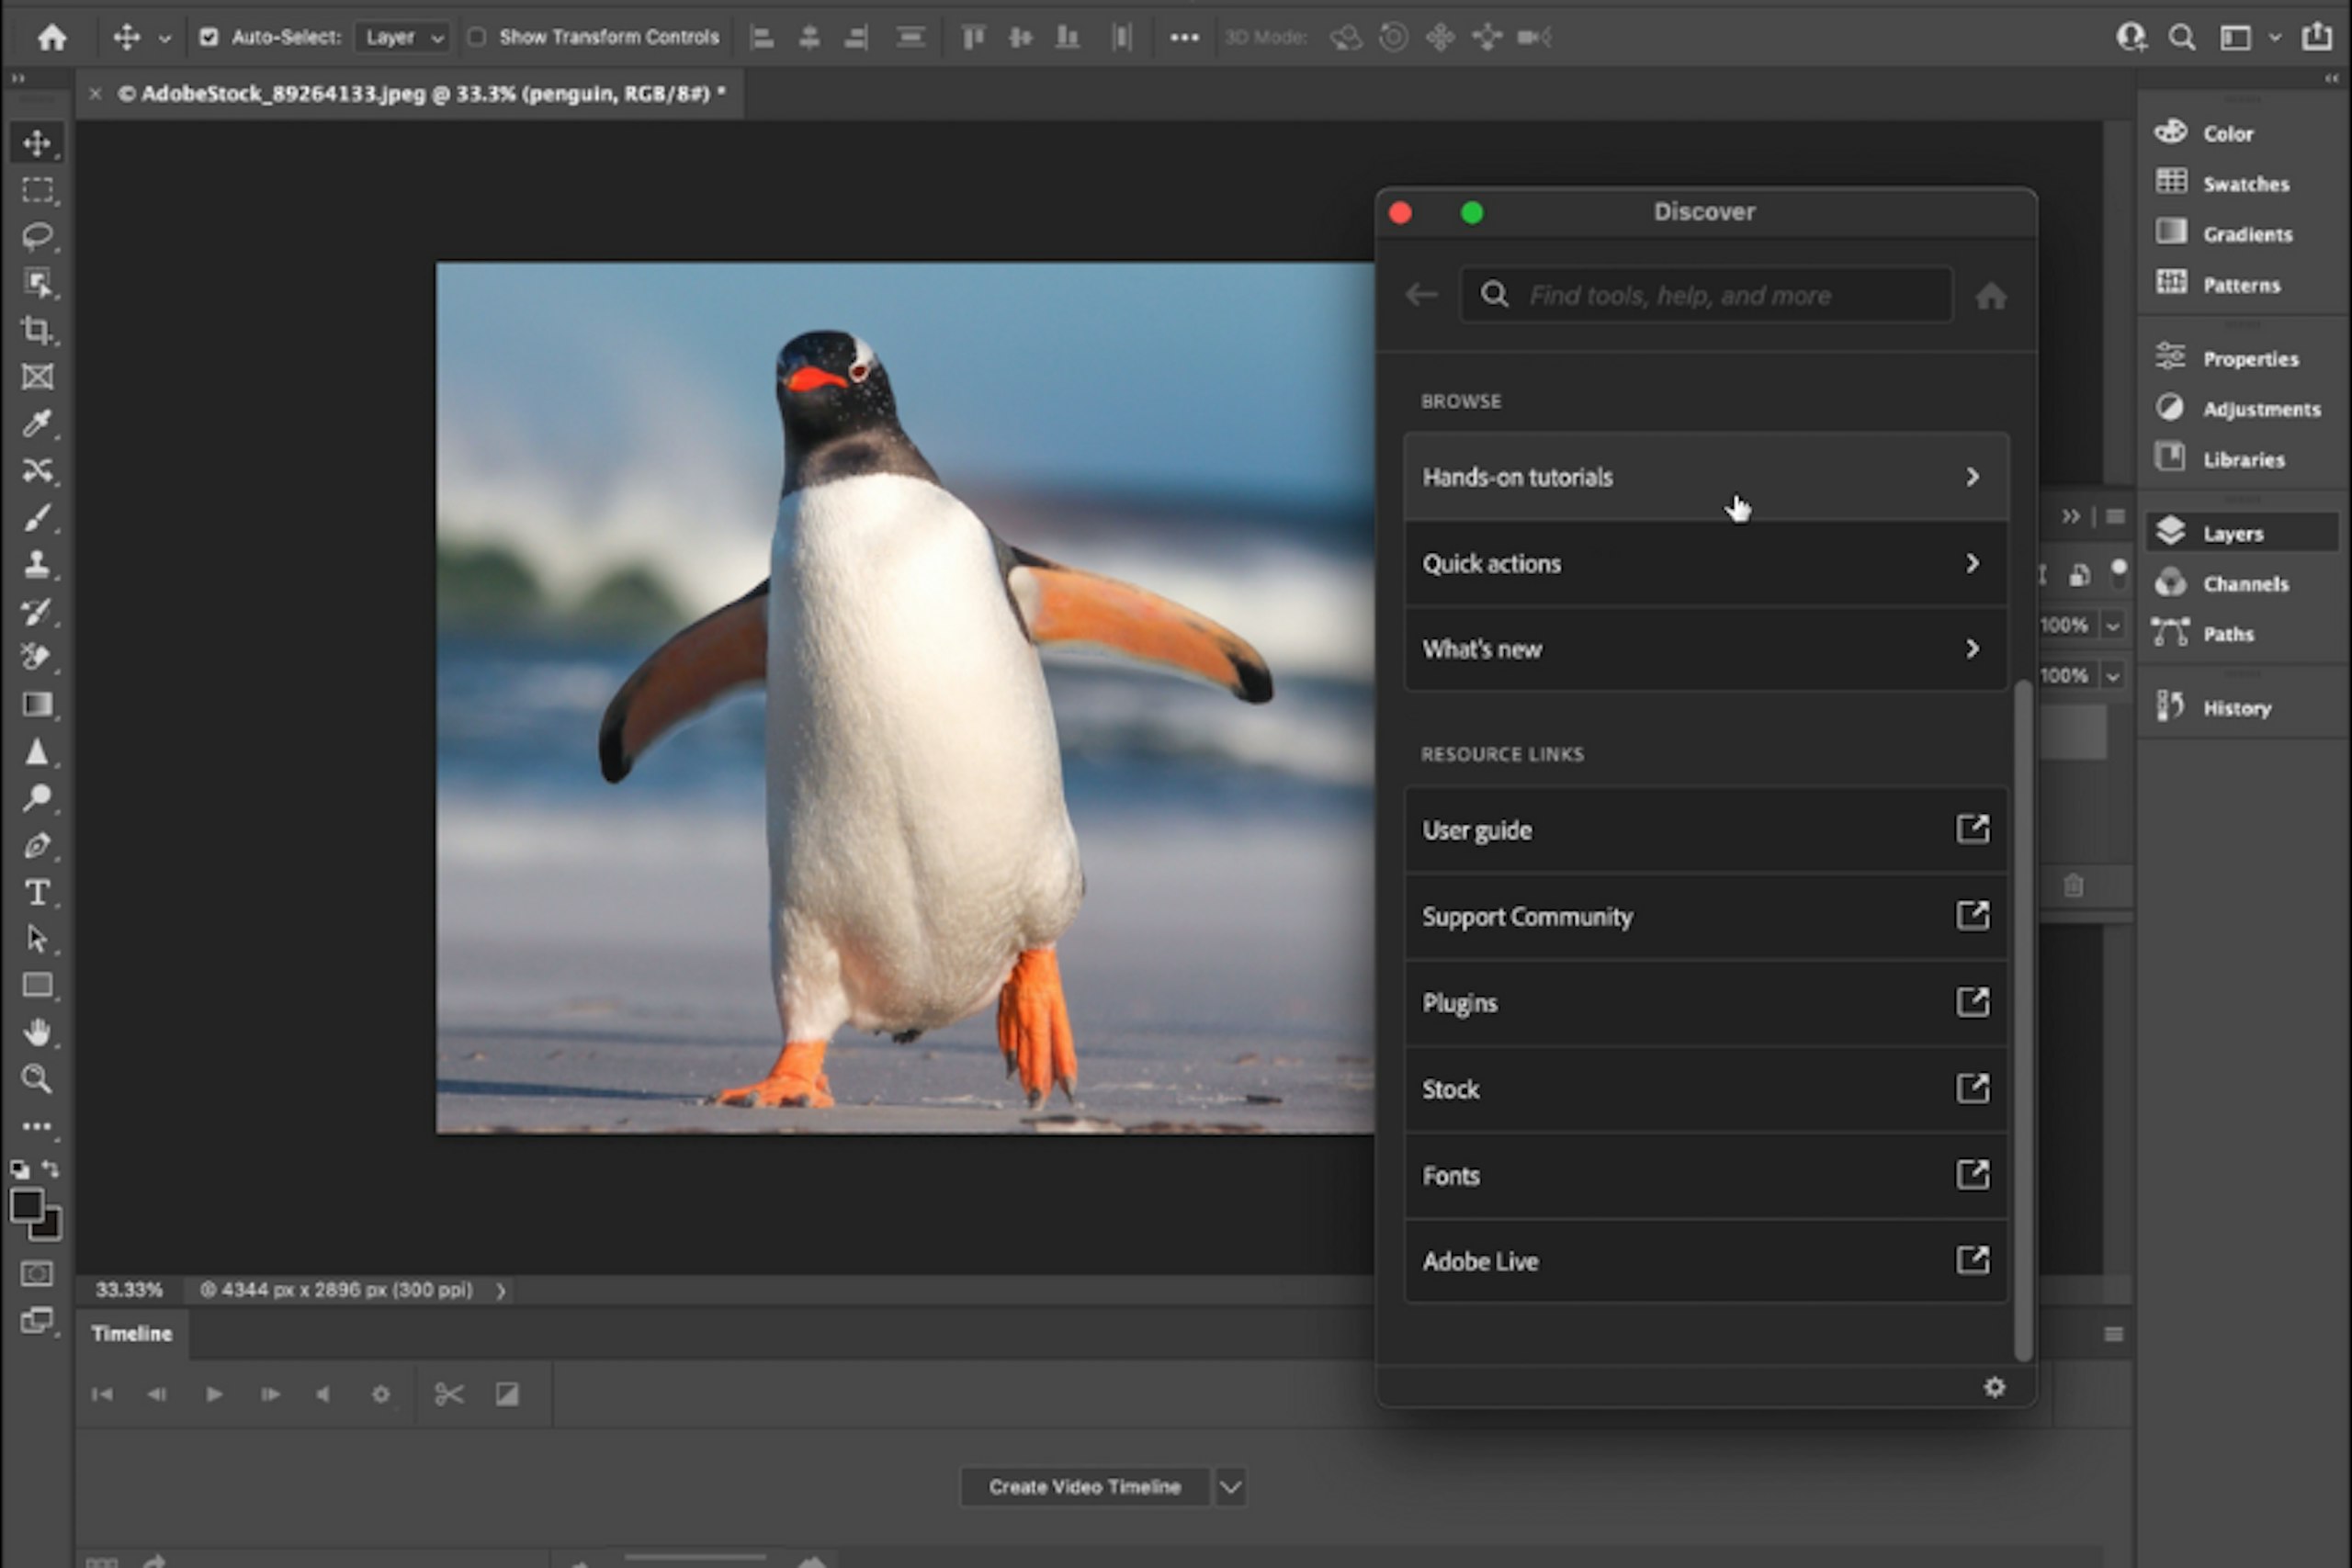Select the Rectangular Marquee tool
The height and width of the screenshot is (1568, 2352).
37,190
